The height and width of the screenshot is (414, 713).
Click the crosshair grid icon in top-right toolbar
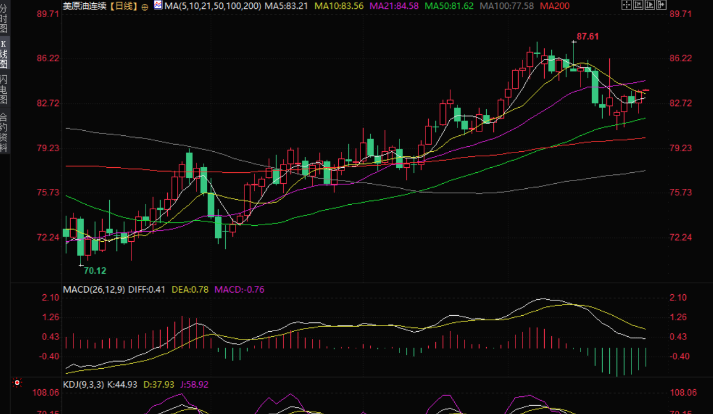click(626, 6)
